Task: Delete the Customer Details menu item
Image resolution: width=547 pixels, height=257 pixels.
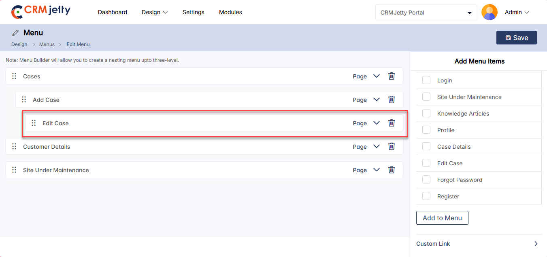Action: pyautogui.click(x=392, y=146)
